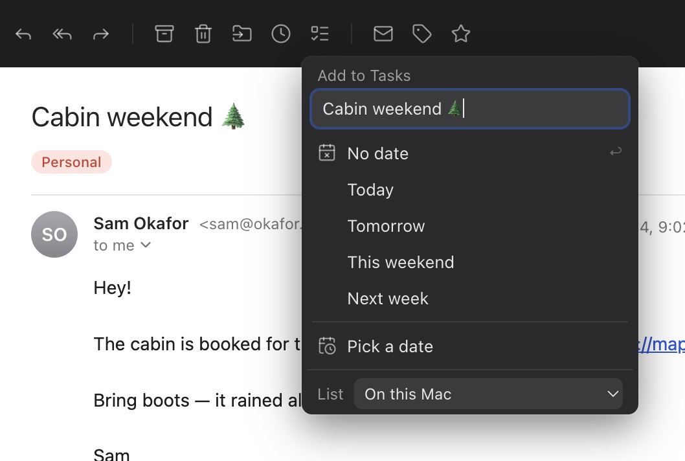Star the email with the star icon
The height and width of the screenshot is (461, 685).
point(461,34)
